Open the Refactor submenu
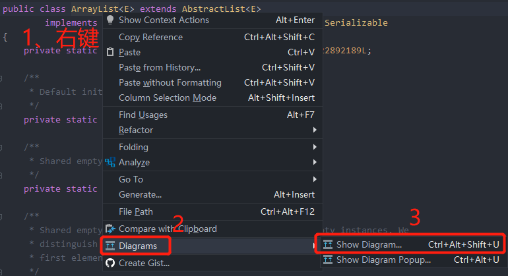Viewport: 508px width, 276px height. (212, 130)
